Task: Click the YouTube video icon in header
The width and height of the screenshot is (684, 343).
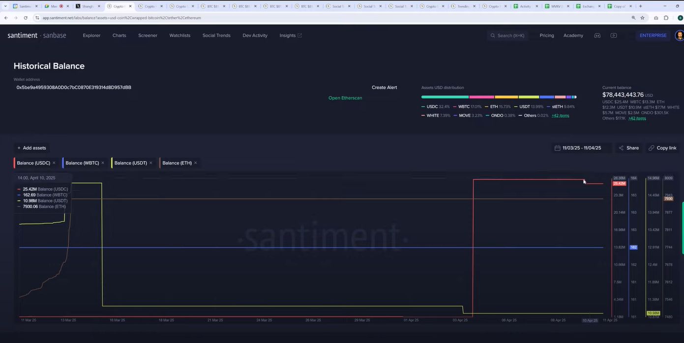Action: pos(613,35)
